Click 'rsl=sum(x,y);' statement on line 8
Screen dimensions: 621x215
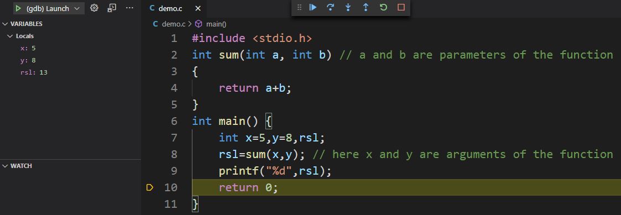(x=262, y=154)
